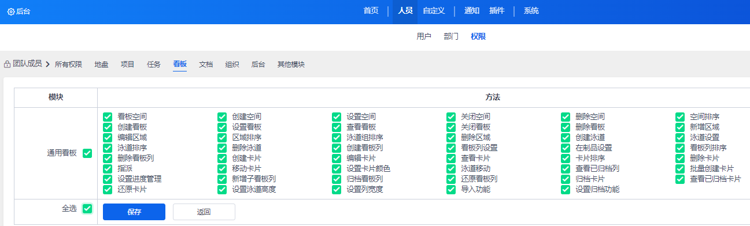Viewport: 750px width, 226px height.
Task: Toggle the 导入功能 checkbox
Action: (451, 189)
